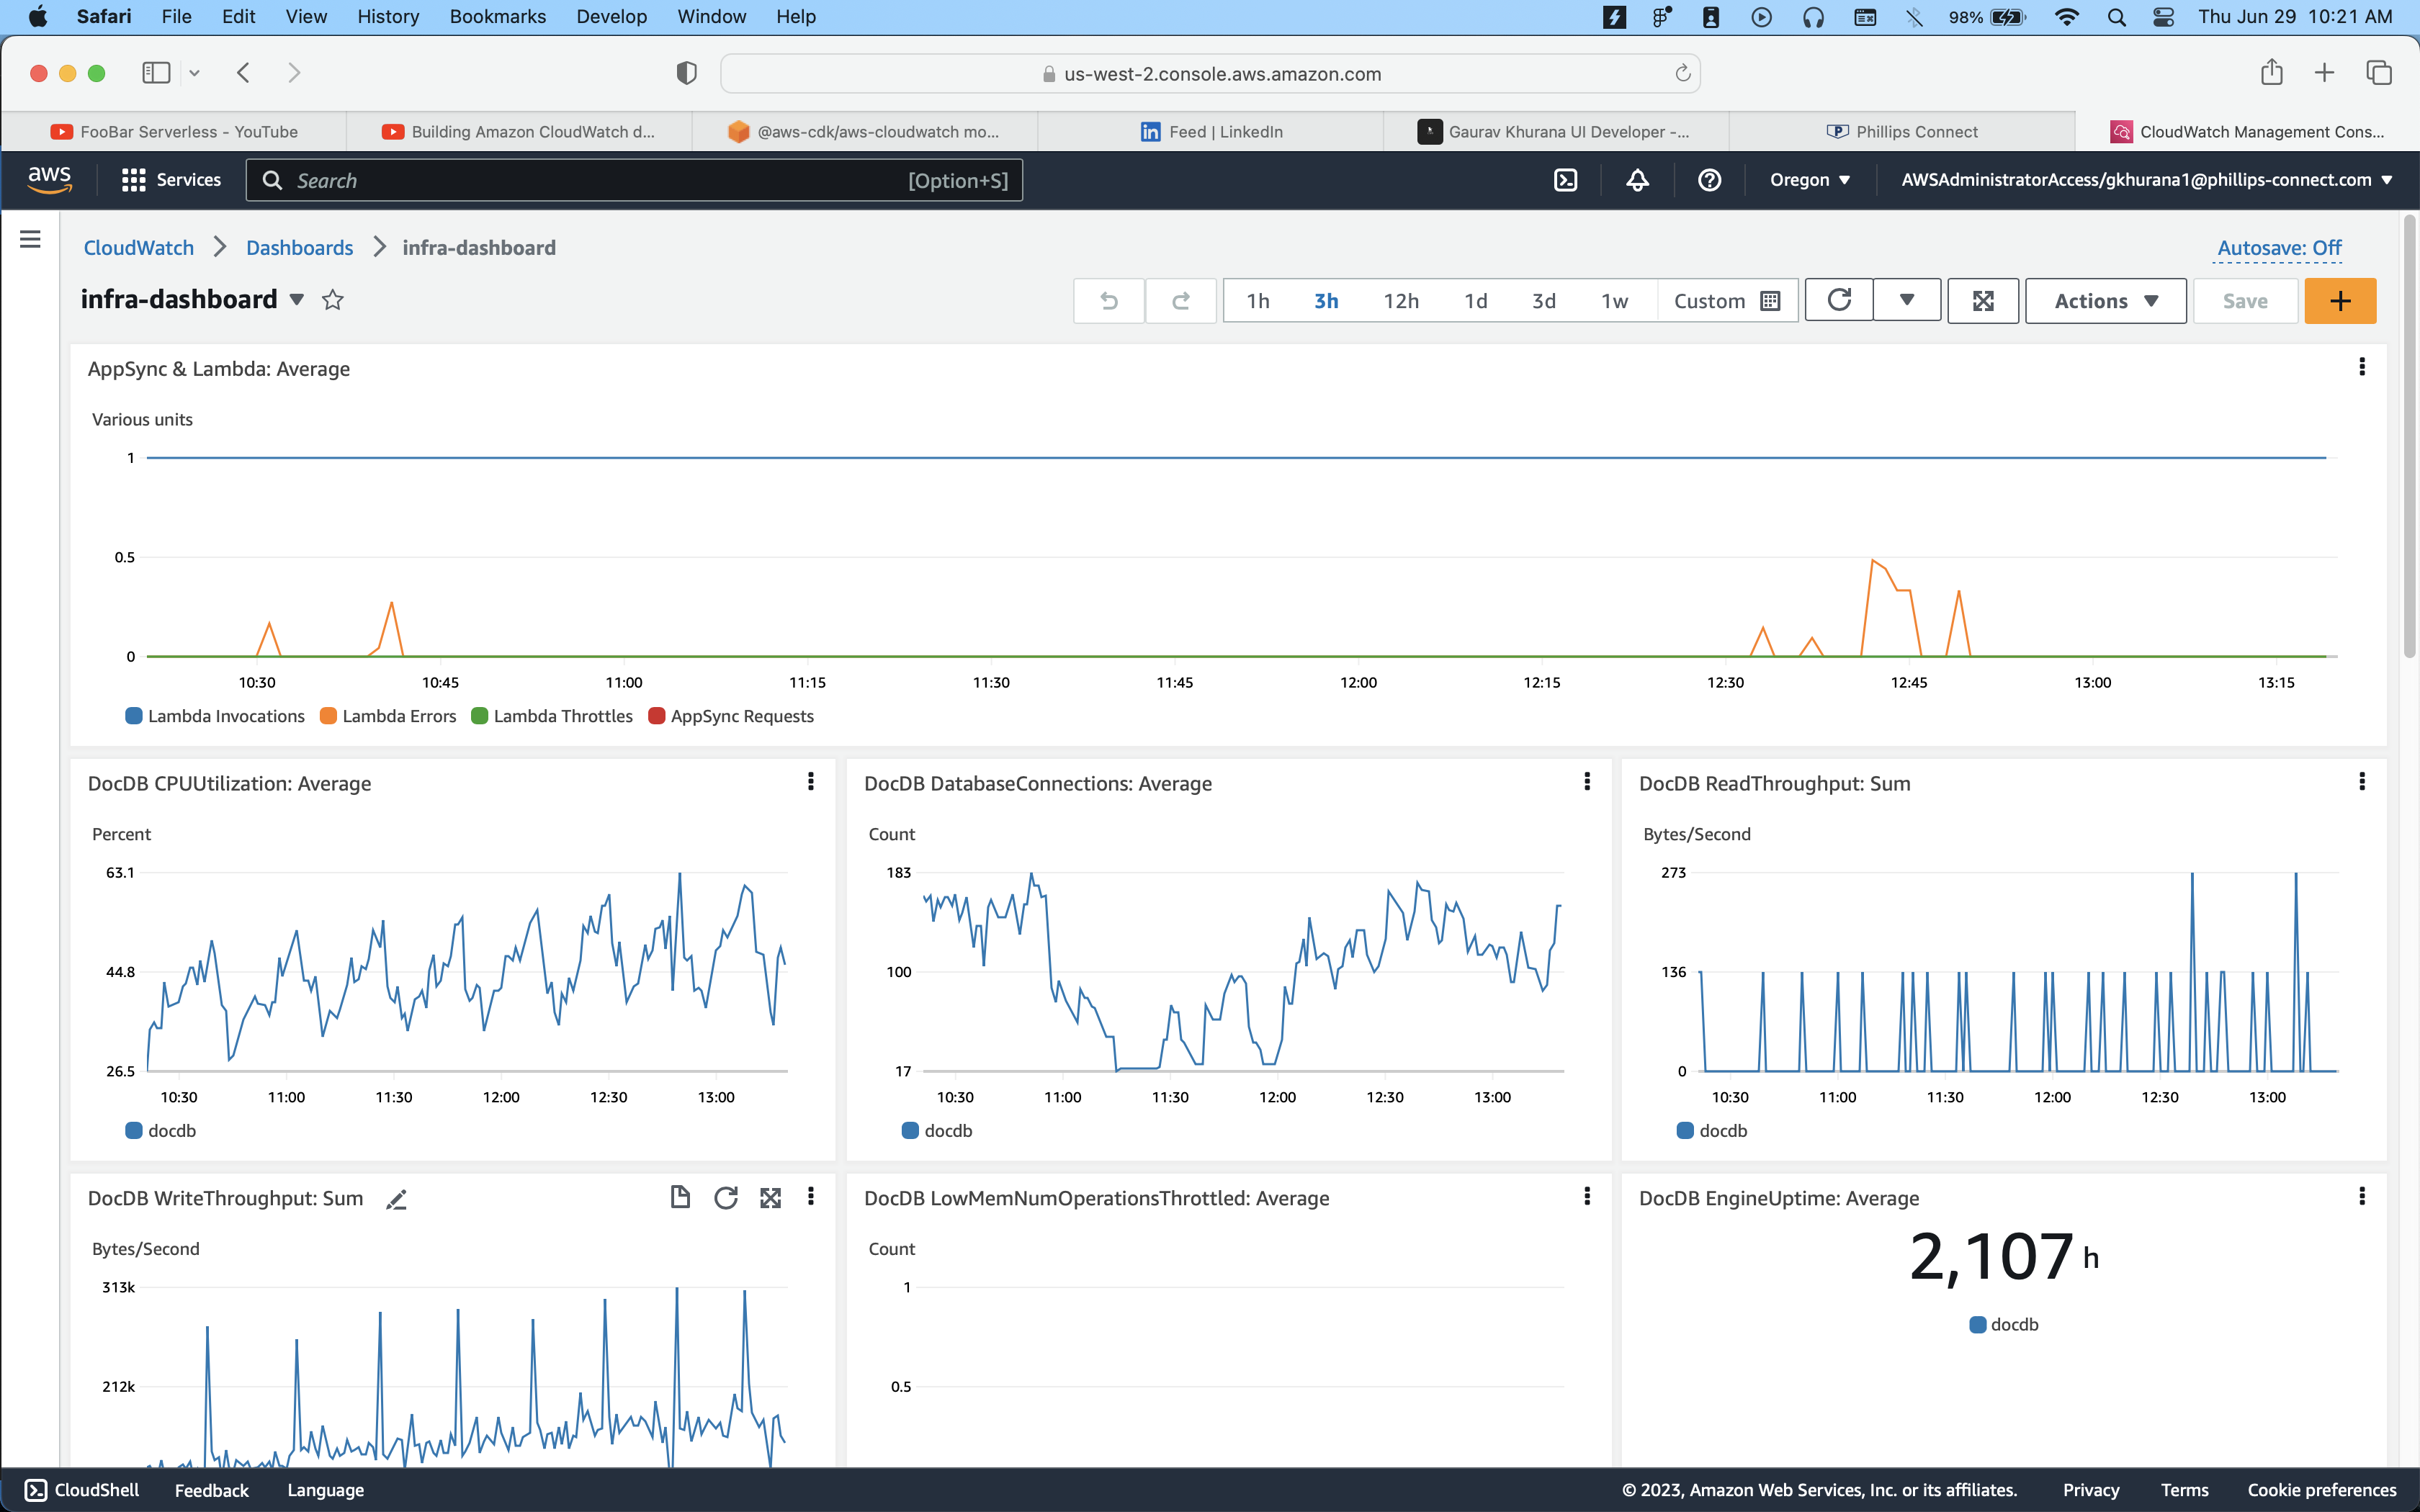
Task: Click the Safari sidebar toggle icon
Action: tap(156, 73)
